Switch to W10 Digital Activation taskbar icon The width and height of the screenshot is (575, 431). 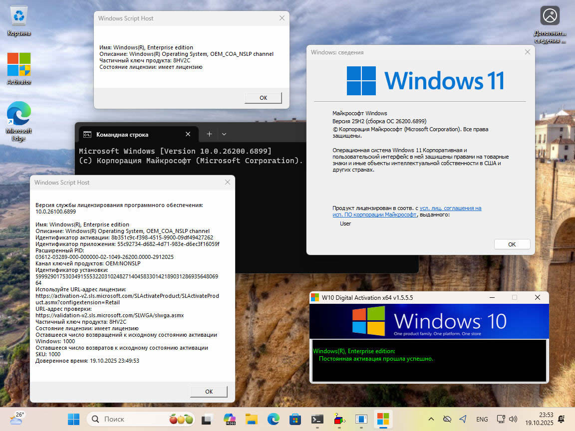(383, 419)
